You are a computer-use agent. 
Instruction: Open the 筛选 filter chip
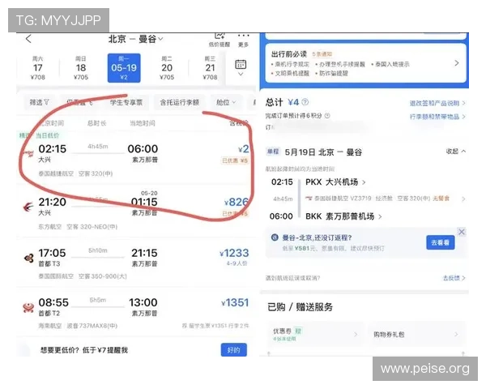[40, 102]
